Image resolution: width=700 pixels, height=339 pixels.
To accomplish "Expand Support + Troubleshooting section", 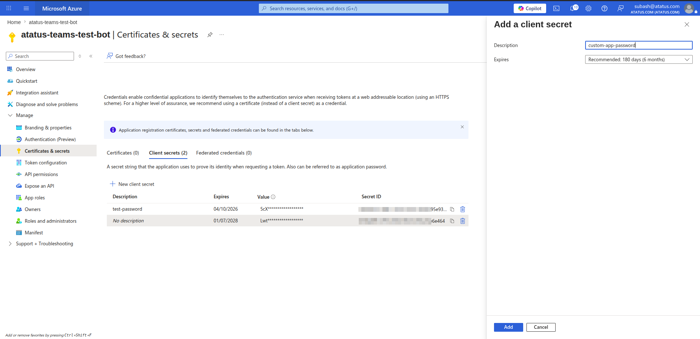I will click(10, 243).
